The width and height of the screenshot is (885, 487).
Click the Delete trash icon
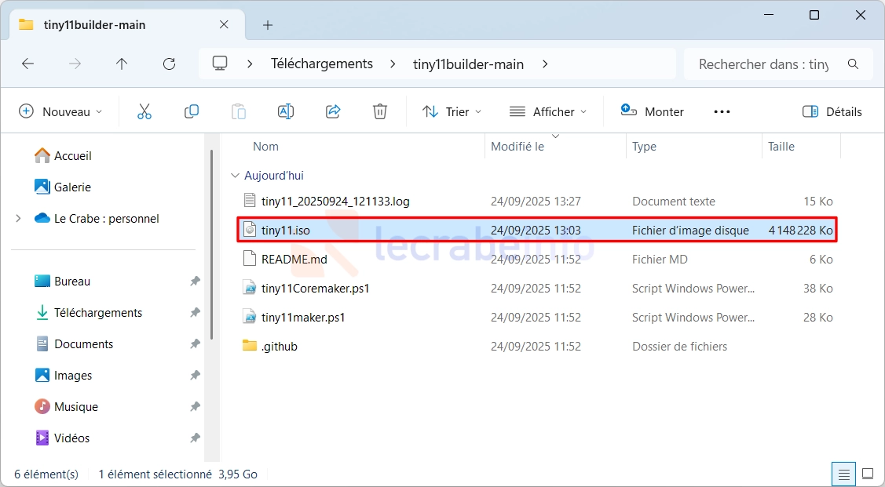point(380,111)
